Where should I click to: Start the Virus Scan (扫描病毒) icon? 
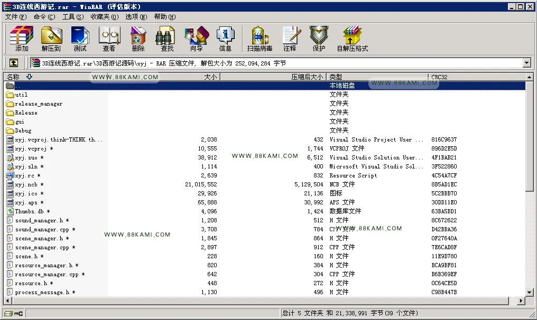260,39
